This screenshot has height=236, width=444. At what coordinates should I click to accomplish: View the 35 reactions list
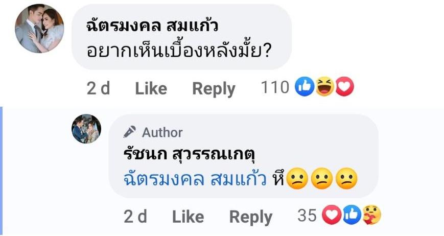[307, 216]
